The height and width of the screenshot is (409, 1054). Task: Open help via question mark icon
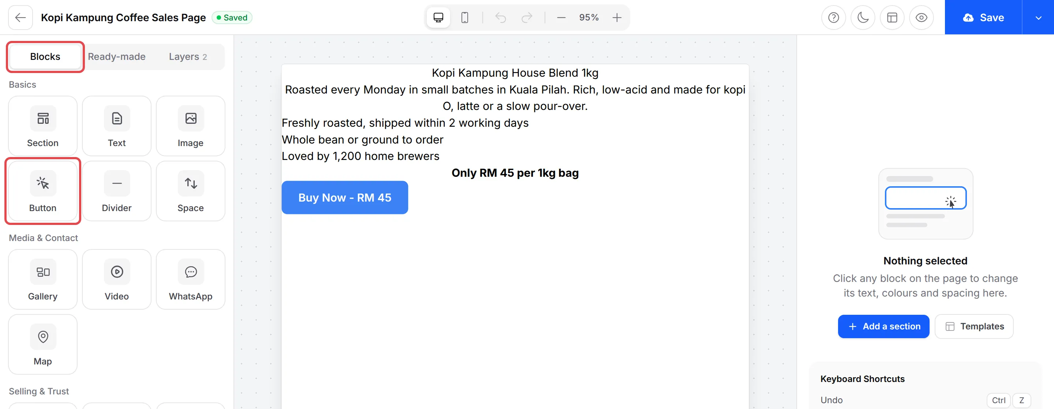[x=833, y=18]
